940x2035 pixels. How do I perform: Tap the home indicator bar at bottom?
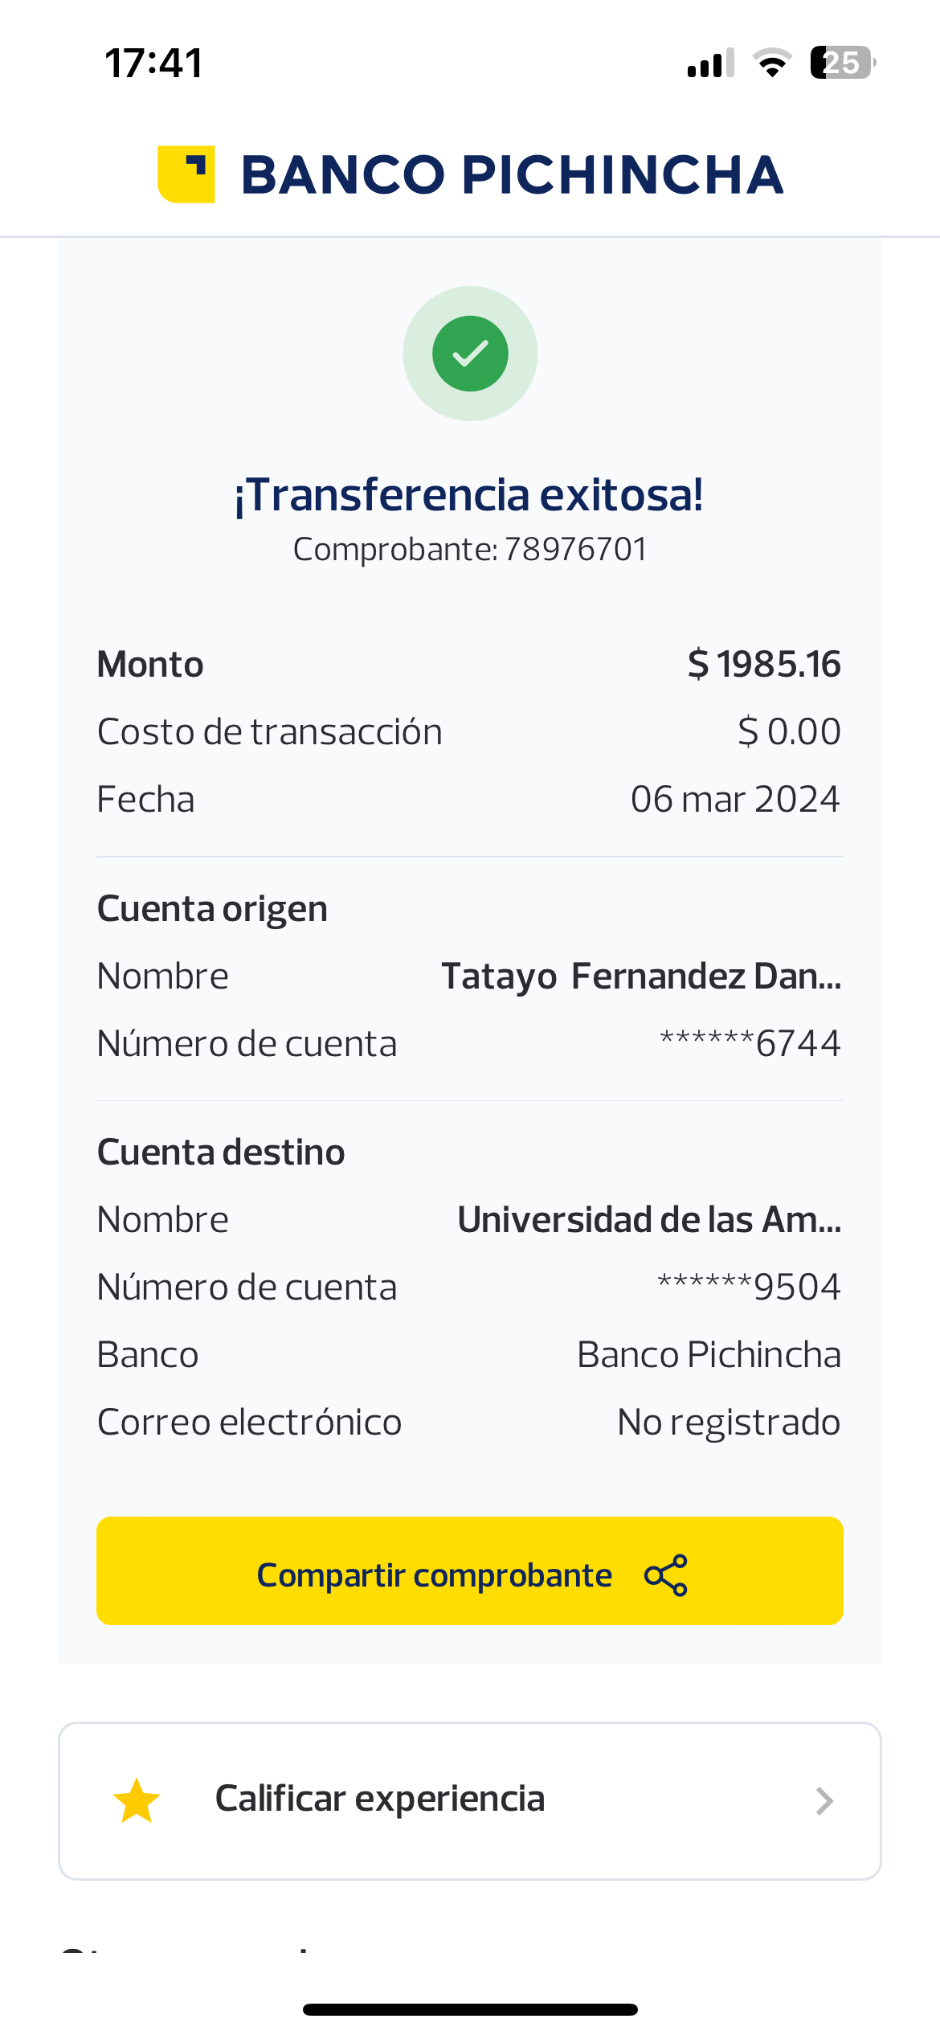[470, 2009]
